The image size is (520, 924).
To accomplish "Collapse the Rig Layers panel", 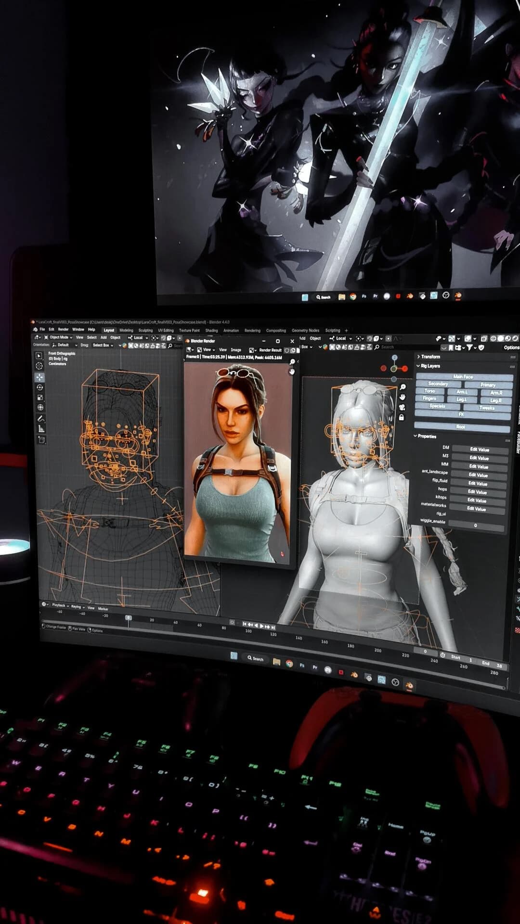I will pos(428,366).
